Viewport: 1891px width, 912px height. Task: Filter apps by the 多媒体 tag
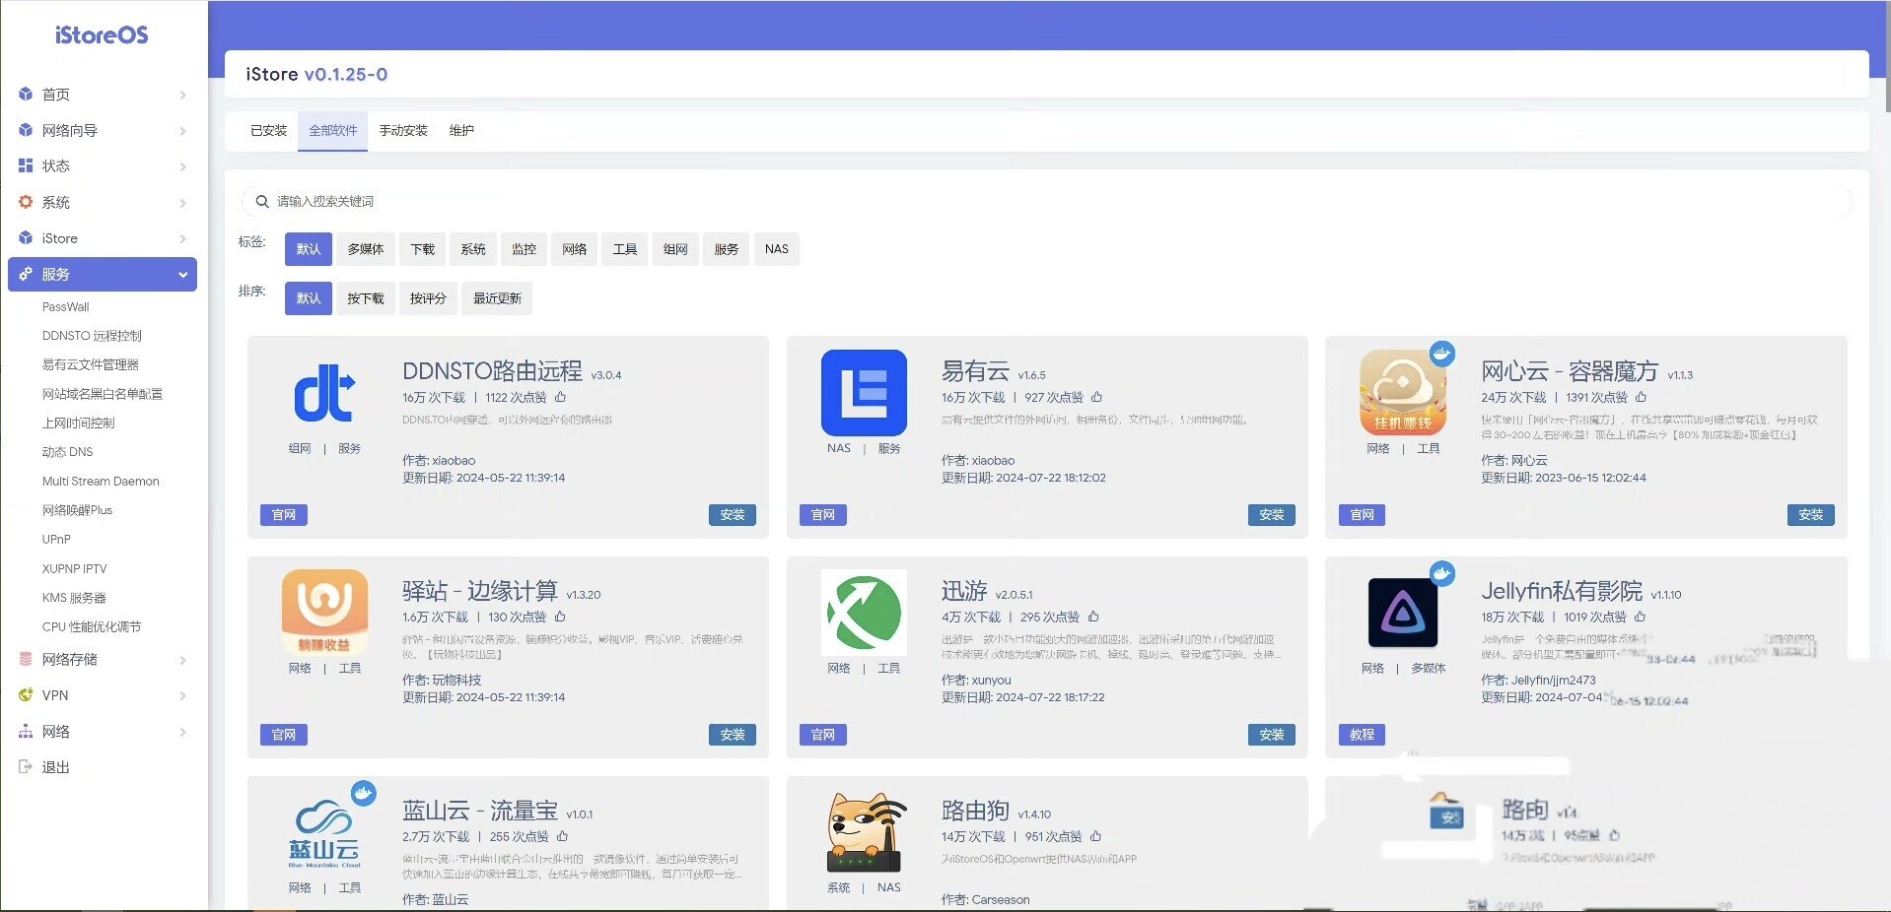click(x=366, y=249)
